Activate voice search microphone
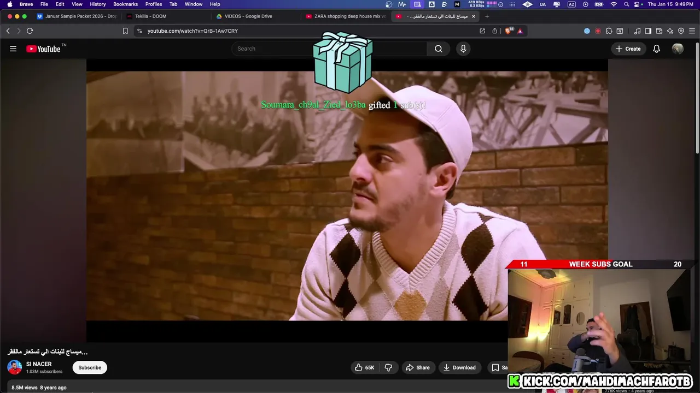Viewport: 700px width, 393px height. [x=463, y=49]
